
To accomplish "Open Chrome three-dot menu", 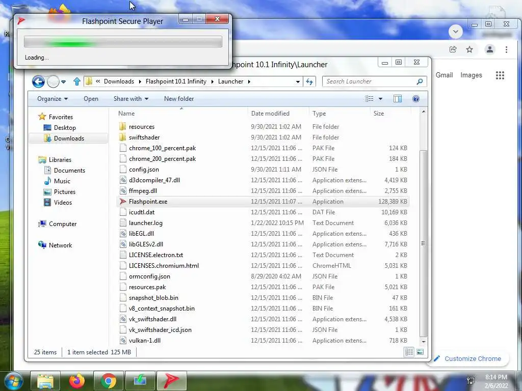I will tap(506, 49).
